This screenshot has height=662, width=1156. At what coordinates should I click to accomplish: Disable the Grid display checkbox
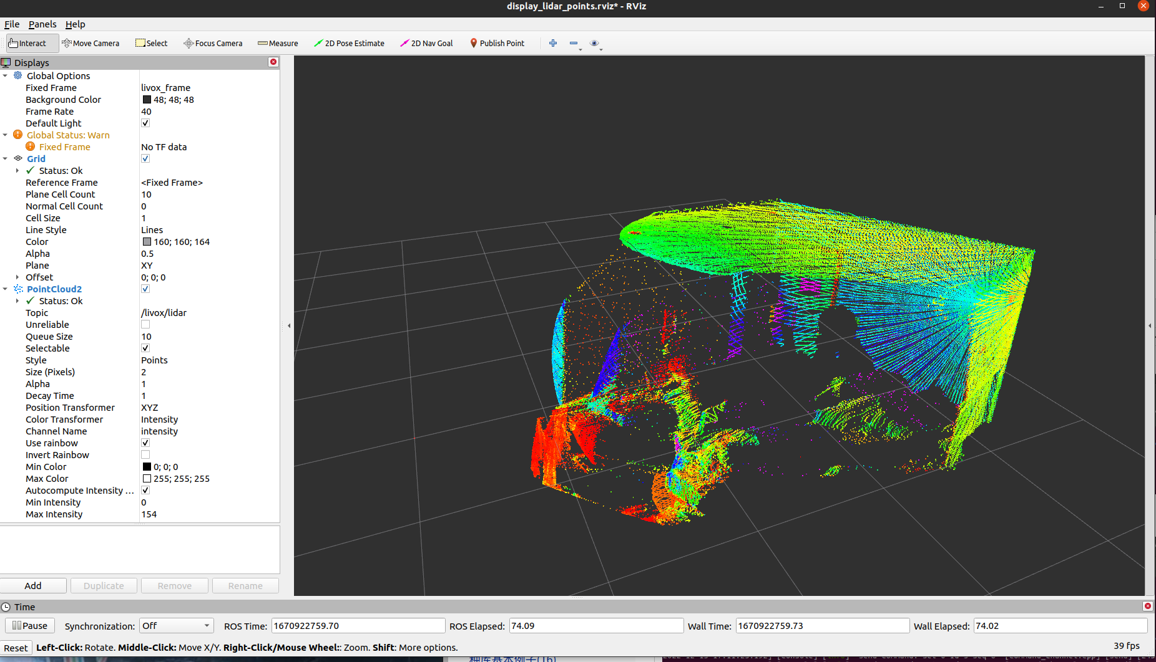click(x=145, y=159)
